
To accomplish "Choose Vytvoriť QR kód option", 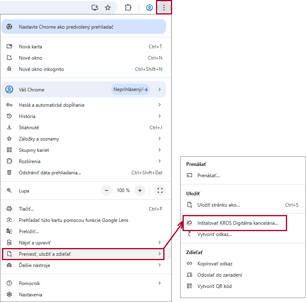I will [x=214, y=286].
